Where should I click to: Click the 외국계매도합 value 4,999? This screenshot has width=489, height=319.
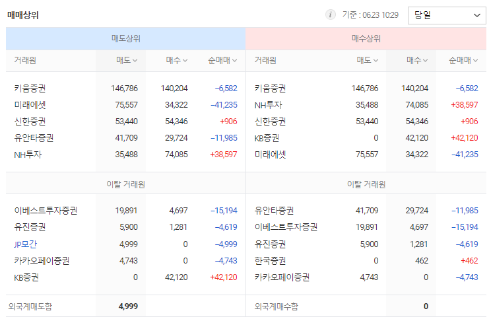click(128, 306)
